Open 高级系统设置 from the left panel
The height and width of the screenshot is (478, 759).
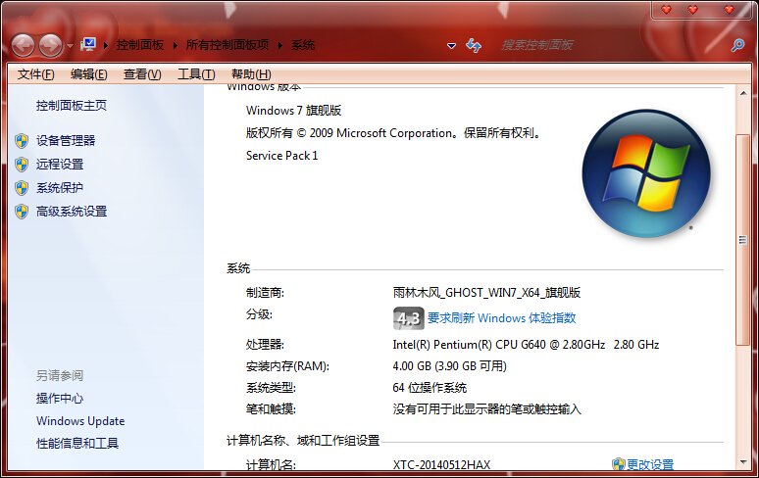pos(72,212)
